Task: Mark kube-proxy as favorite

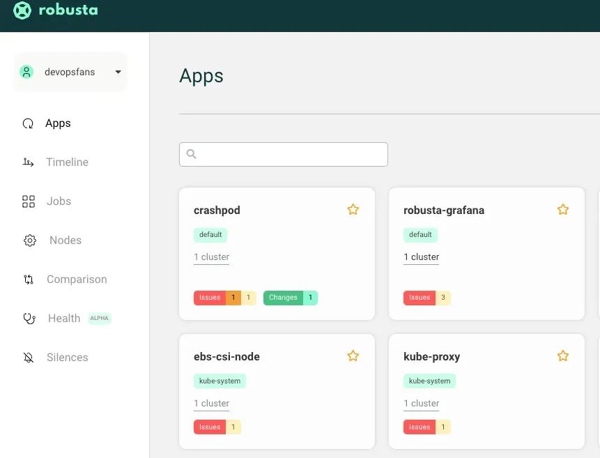Action: [x=563, y=356]
